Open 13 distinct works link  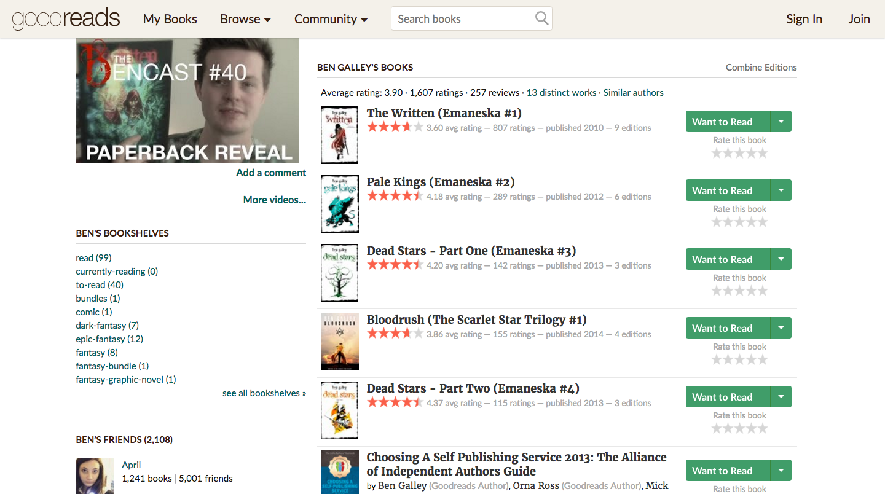(x=561, y=93)
